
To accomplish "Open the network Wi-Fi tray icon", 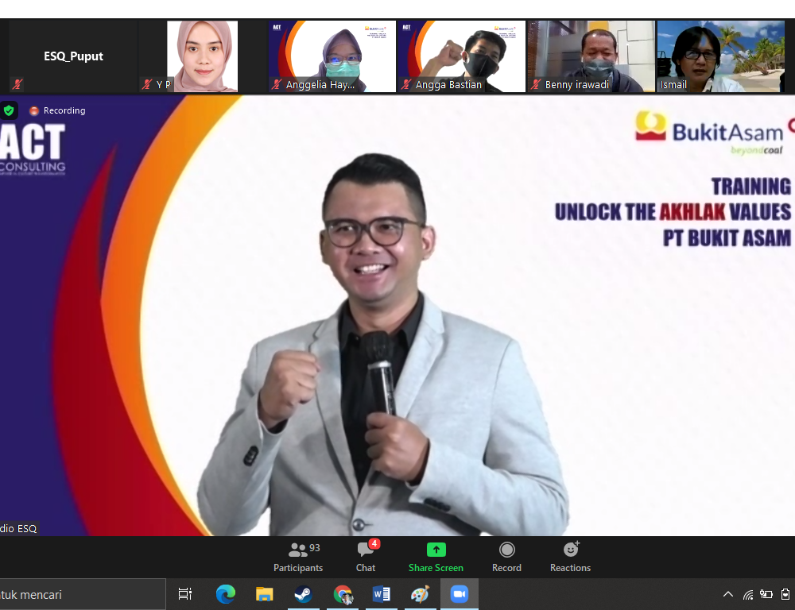I will 748,594.
